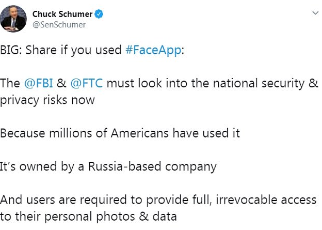Click 'to their personal photos & data' line
The width and height of the screenshot is (322, 230).
click(88, 217)
